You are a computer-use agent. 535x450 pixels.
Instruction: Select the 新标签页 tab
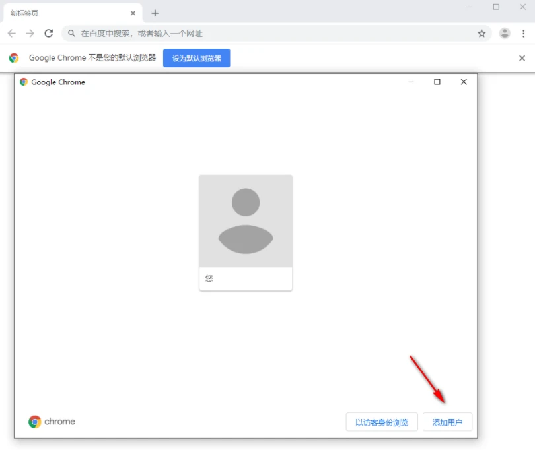click(x=73, y=13)
